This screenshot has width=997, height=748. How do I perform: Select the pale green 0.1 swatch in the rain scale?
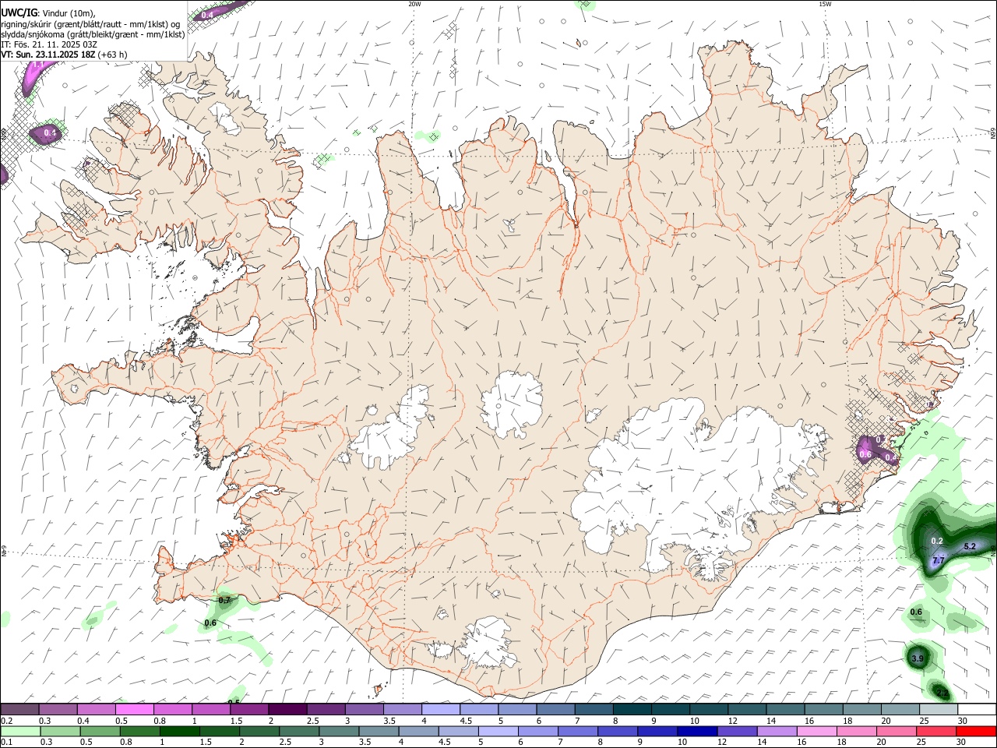click(x=20, y=731)
